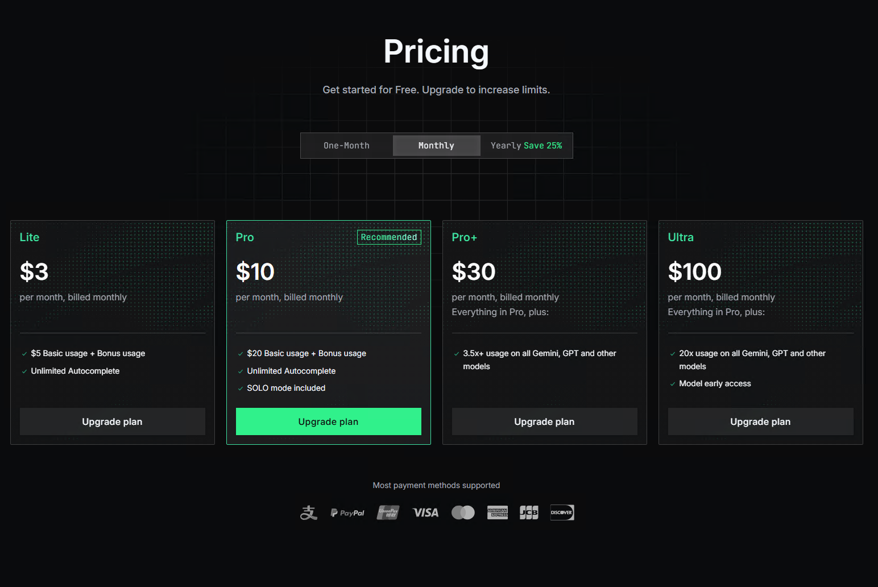Click the Mastercard logo icon
878x587 pixels.
click(x=463, y=512)
